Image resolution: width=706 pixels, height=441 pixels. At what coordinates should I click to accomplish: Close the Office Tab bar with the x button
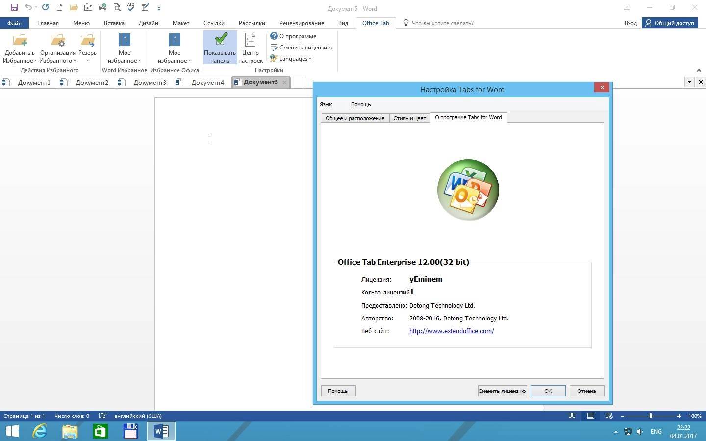click(701, 82)
